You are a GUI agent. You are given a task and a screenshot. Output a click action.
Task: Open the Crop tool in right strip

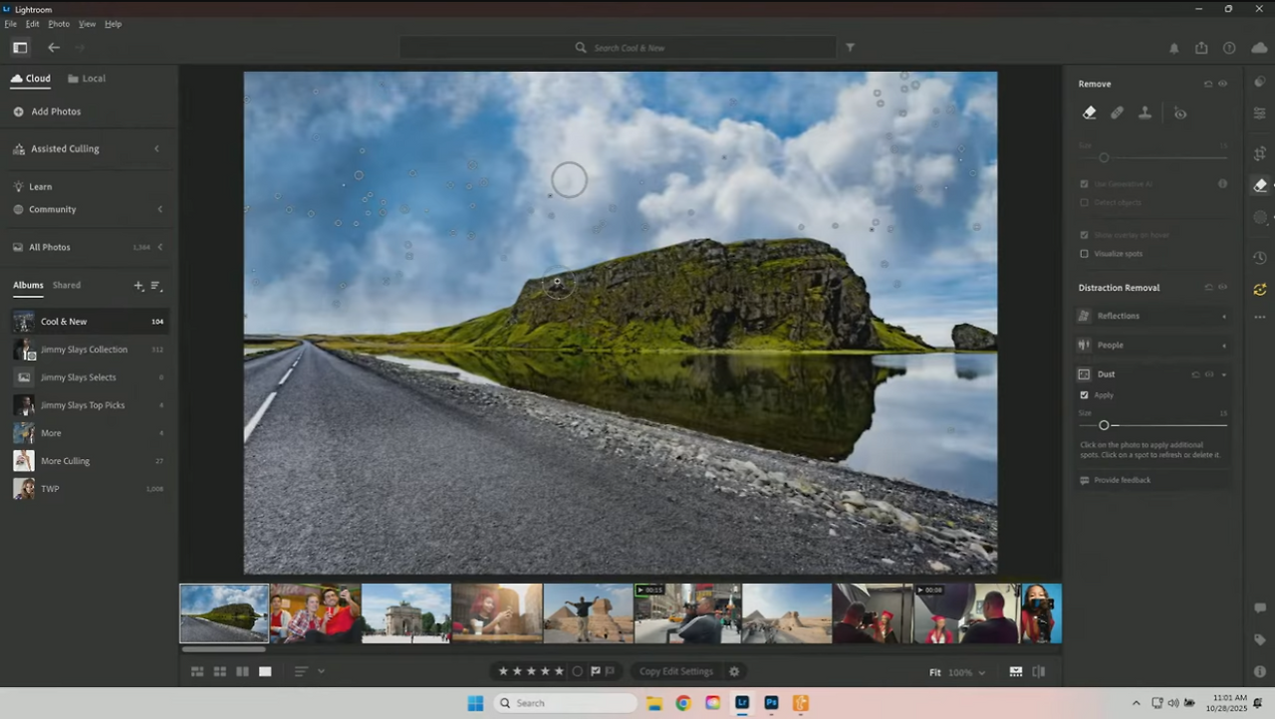(1260, 153)
